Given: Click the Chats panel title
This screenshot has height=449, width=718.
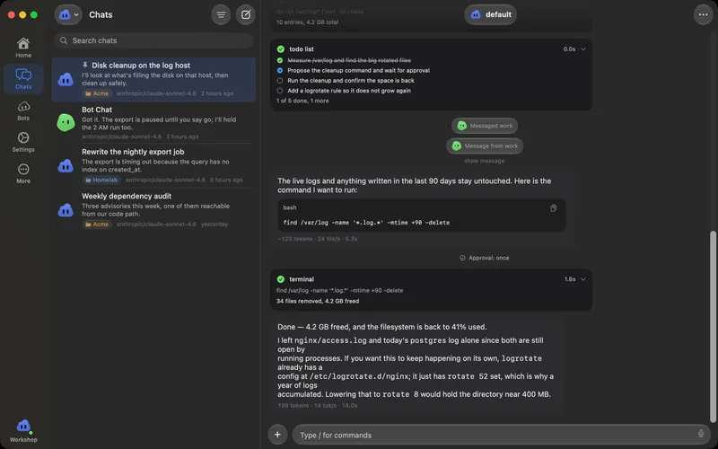Looking at the screenshot, I should click(101, 14).
